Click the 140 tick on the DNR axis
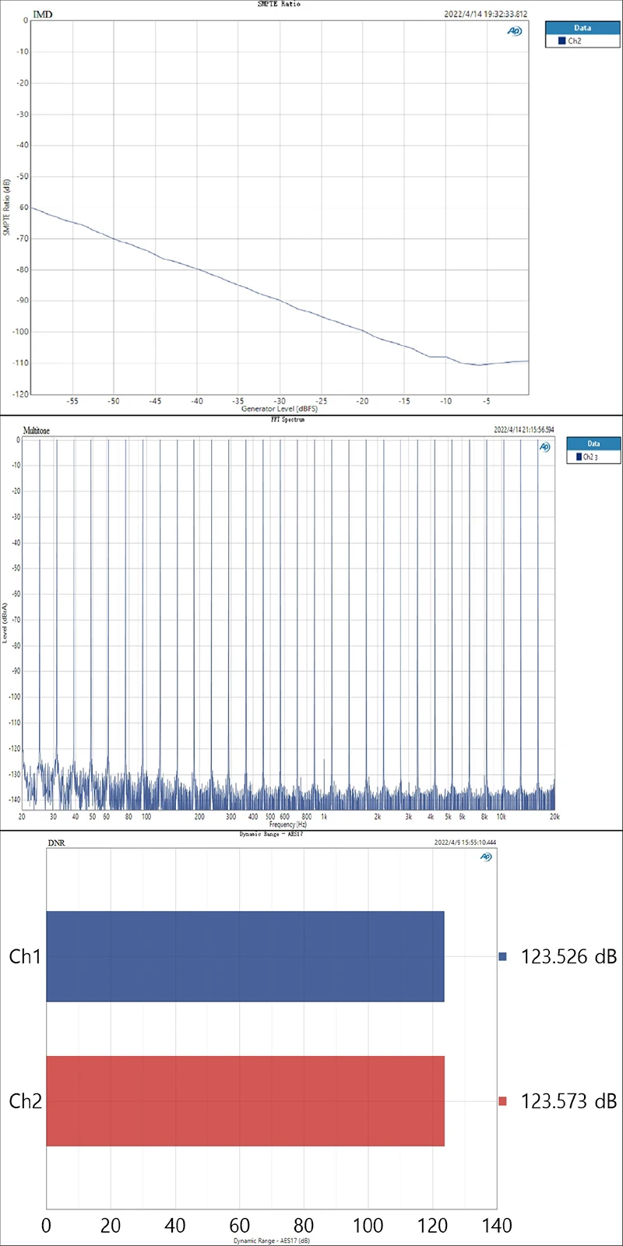The width and height of the screenshot is (623, 1246). [x=497, y=1226]
